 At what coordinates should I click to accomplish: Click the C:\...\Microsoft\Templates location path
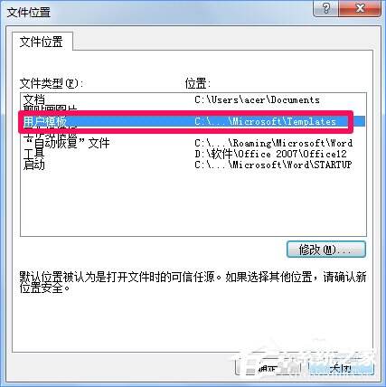[265, 121]
